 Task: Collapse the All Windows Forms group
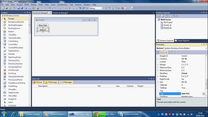2,16
